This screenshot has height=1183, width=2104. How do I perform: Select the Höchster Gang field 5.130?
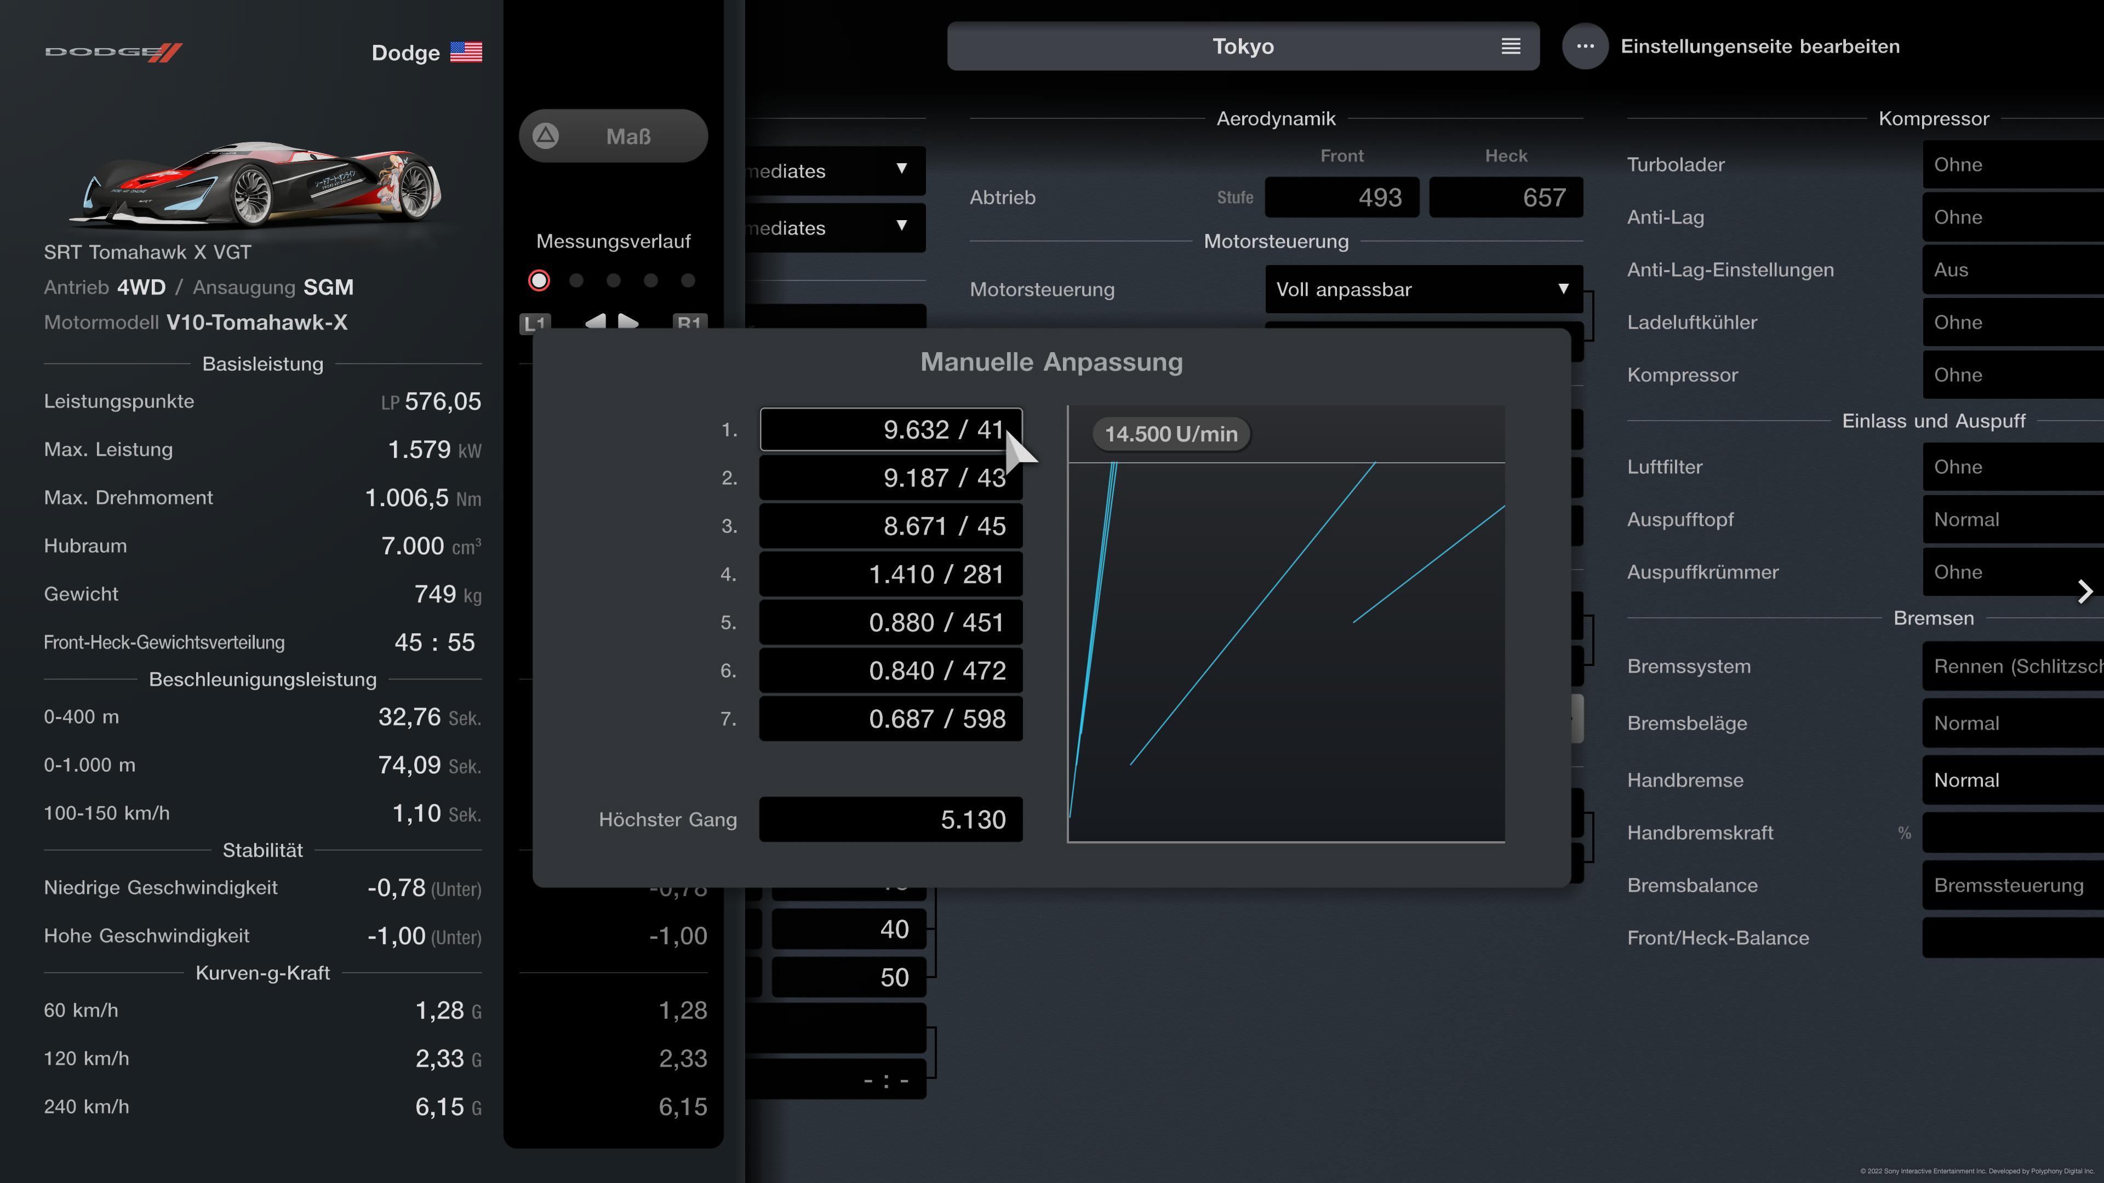tap(890, 819)
